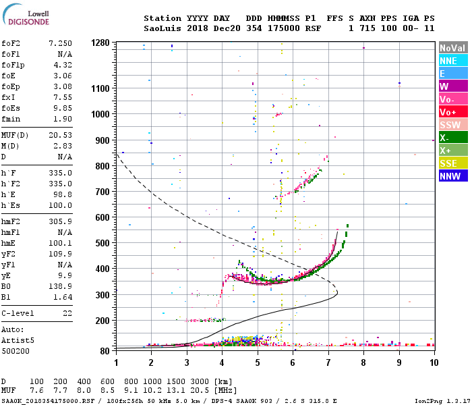Choose the SSE yellow legend swatch
Image resolution: width=472 pixels, height=405 pixels.
point(453,163)
